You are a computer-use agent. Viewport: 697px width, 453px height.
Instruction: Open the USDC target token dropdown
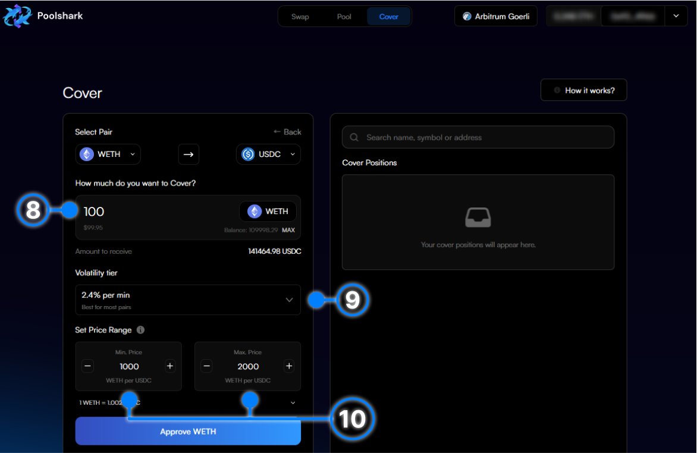268,155
